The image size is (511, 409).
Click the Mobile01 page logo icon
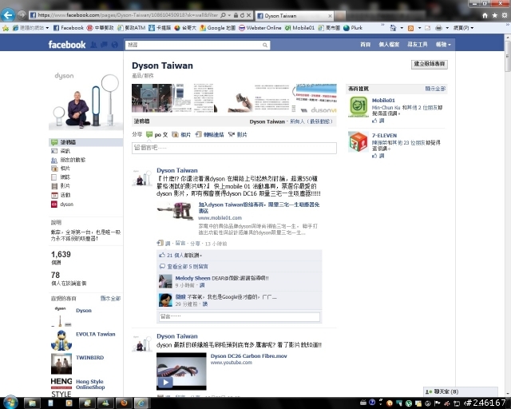click(358, 107)
